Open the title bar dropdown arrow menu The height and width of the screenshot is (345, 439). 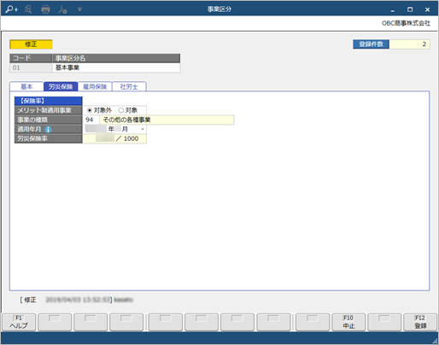click(x=79, y=9)
